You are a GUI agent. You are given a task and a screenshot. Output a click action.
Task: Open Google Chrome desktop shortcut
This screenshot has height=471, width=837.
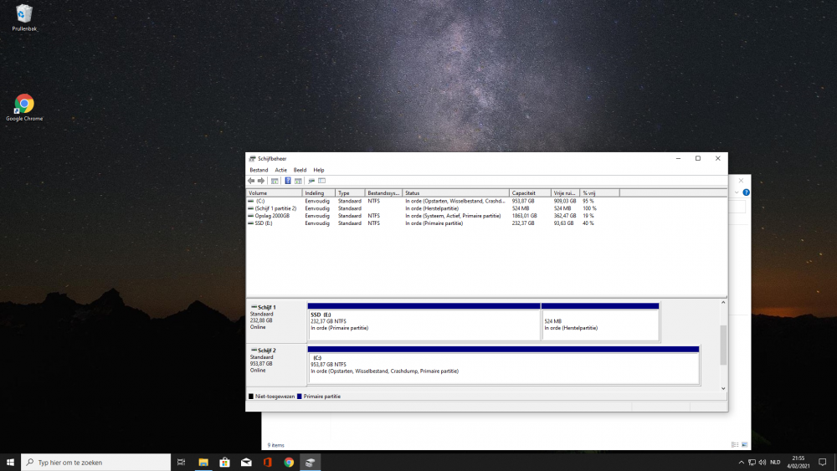(24, 104)
